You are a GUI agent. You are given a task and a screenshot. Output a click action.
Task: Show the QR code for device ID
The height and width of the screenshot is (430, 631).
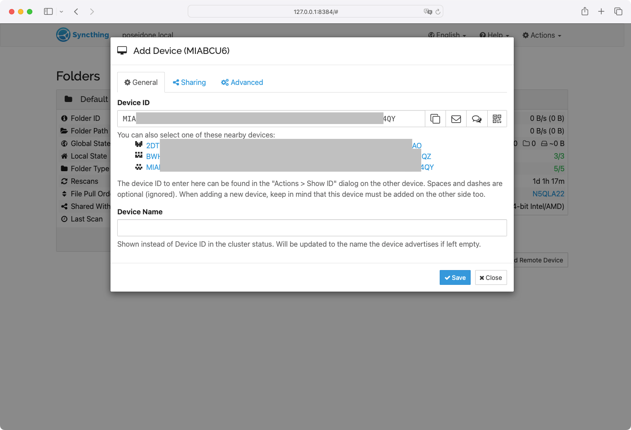click(x=497, y=119)
